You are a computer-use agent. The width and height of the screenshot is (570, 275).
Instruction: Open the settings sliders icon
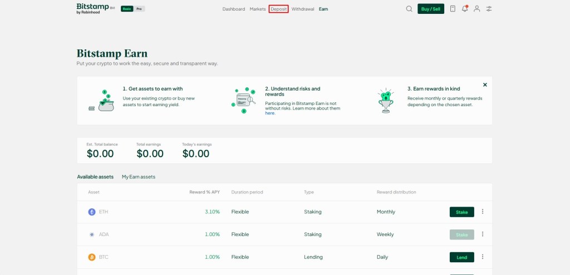coord(489,9)
